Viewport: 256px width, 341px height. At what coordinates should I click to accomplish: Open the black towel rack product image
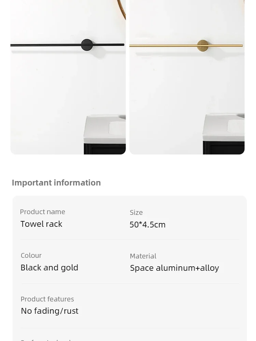(x=68, y=77)
